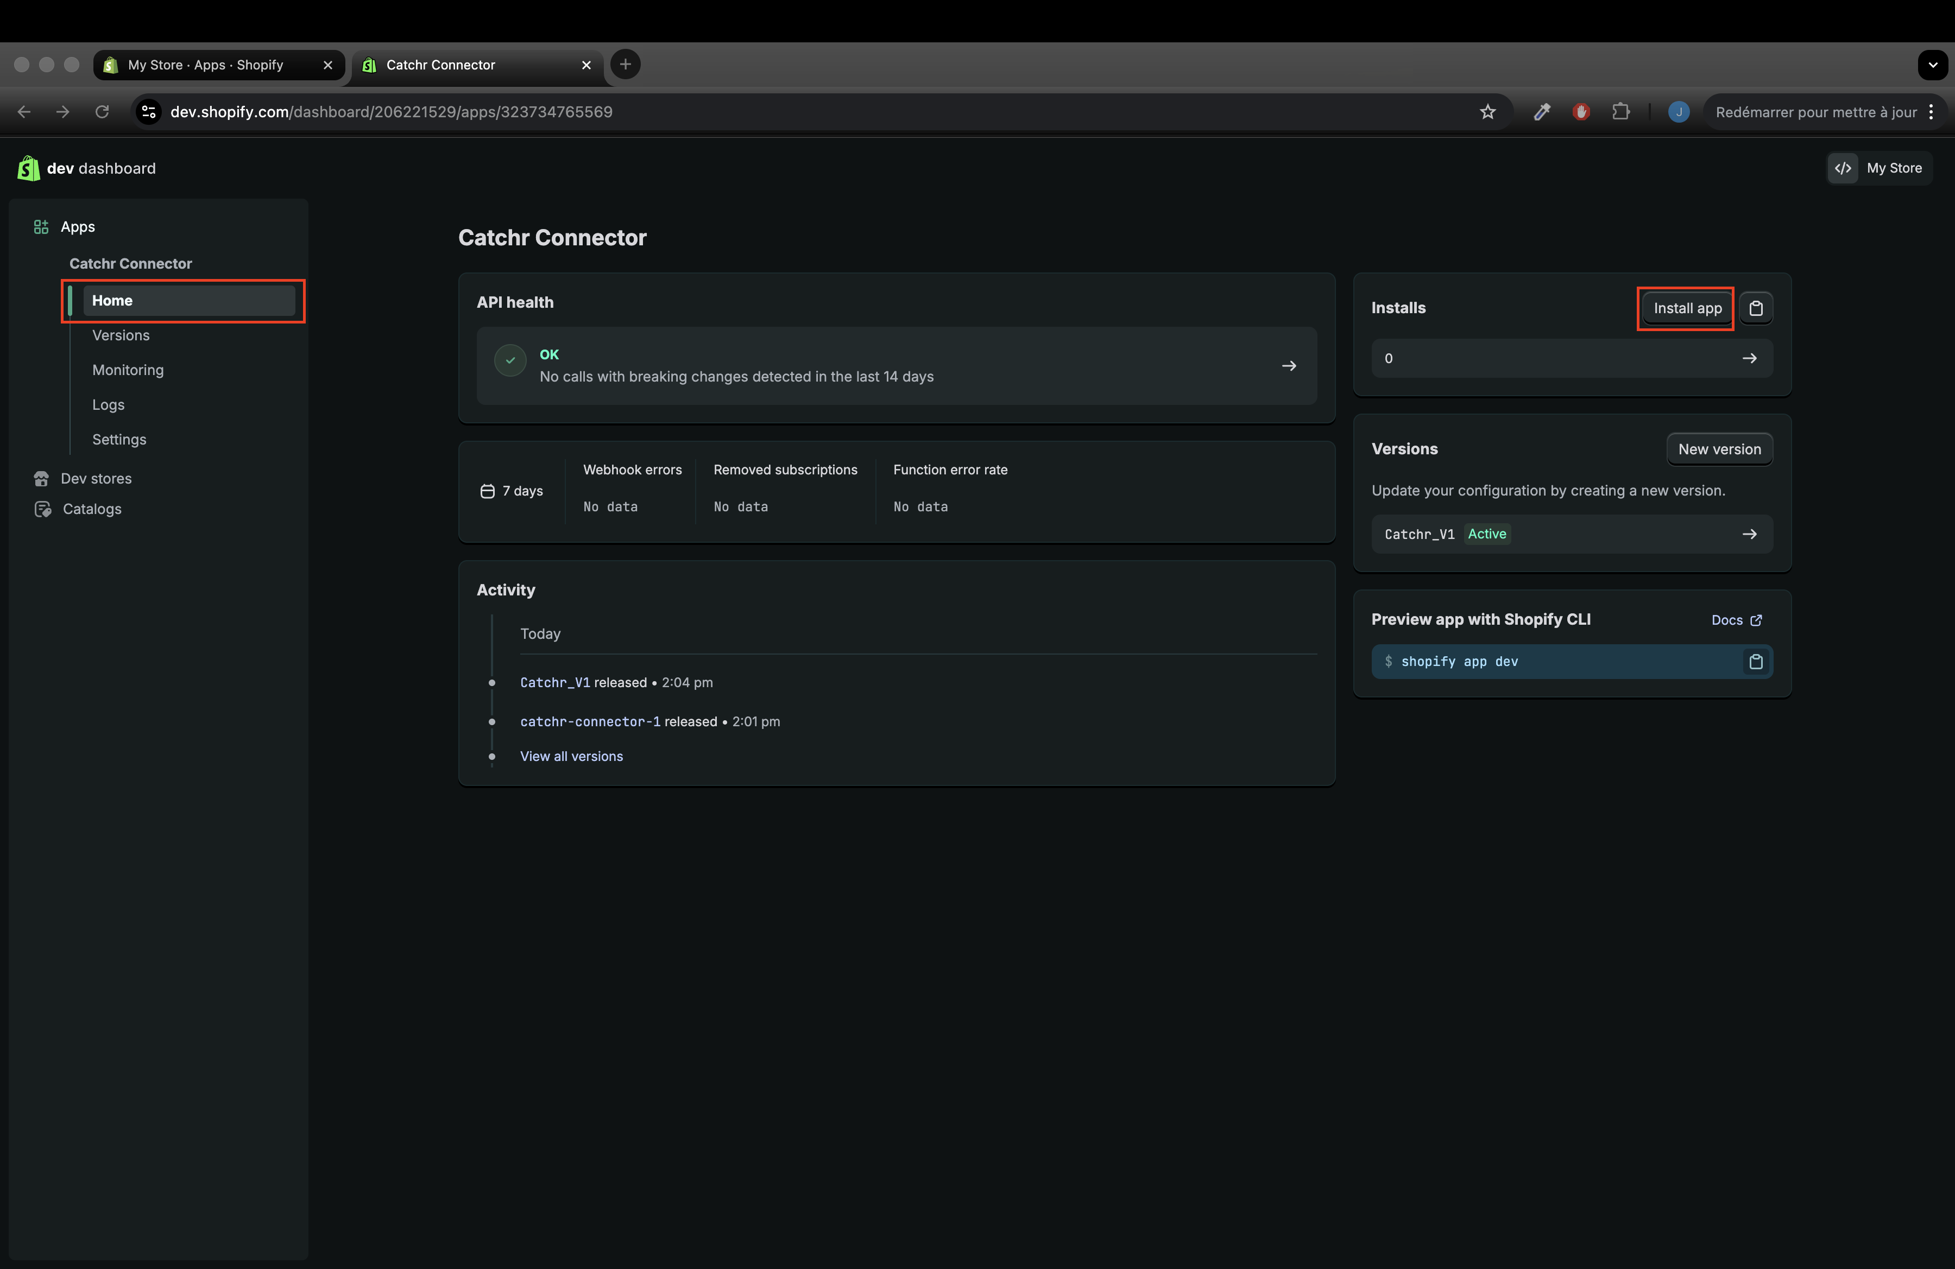Bookmark the page with the star icon

(1487, 112)
